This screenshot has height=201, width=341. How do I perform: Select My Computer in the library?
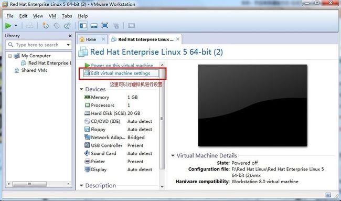click(36, 56)
